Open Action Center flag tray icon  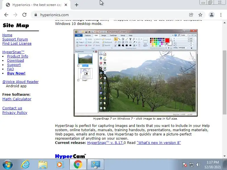point(185,165)
